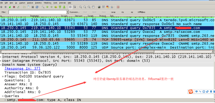
Task: Toggle packet list colorization icon
Action: point(70,7)
